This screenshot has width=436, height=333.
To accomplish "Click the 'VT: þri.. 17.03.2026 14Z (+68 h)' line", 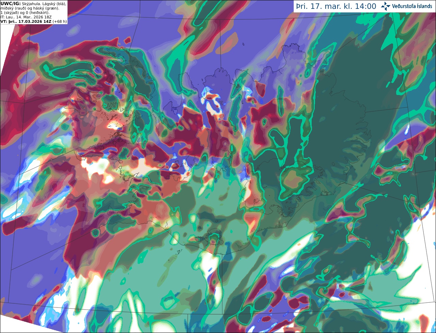I will tap(34, 21).
